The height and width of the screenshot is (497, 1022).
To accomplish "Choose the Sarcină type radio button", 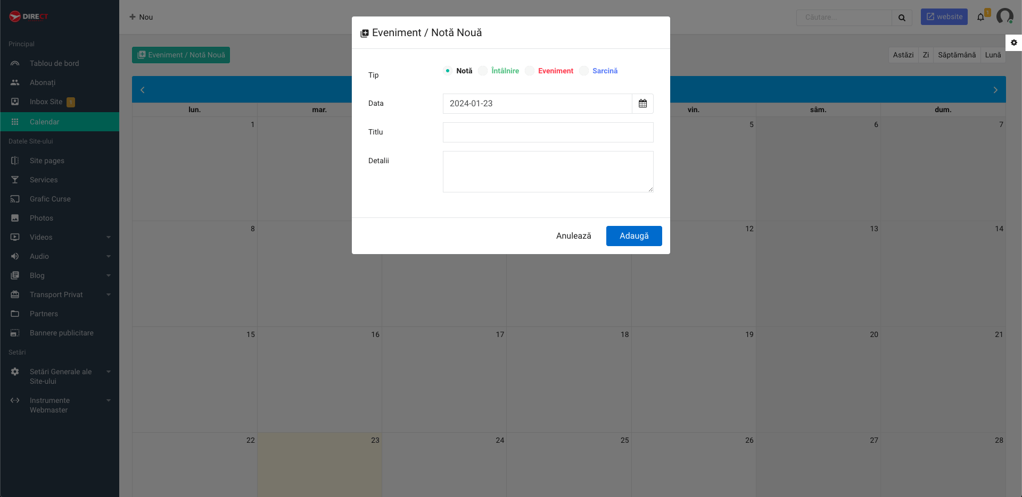I will 584,71.
